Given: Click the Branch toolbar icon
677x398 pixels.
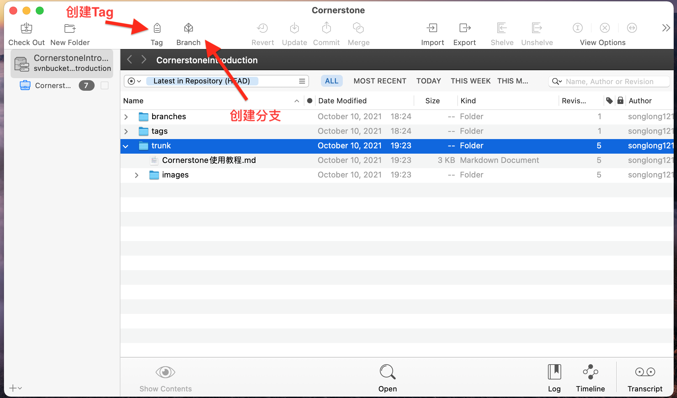Looking at the screenshot, I should (x=189, y=28).
